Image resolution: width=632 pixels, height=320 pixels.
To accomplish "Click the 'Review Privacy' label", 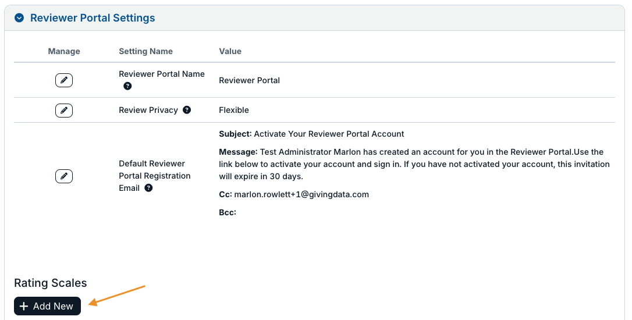I will click(148, 110).
